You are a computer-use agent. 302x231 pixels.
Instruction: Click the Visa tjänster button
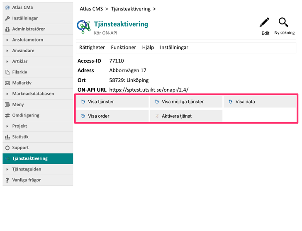(x=112, y=102)
